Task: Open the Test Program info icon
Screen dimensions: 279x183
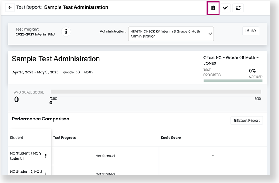Action: pyautogui.click(x=66, y=32)
